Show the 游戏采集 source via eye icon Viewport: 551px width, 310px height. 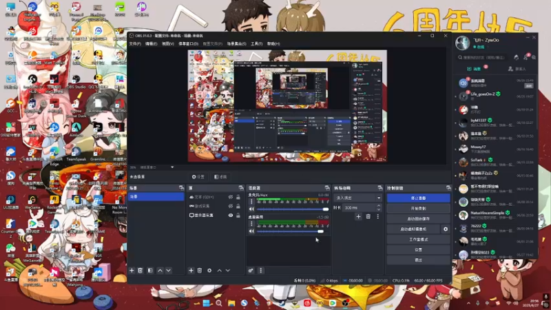pos(231,206)
